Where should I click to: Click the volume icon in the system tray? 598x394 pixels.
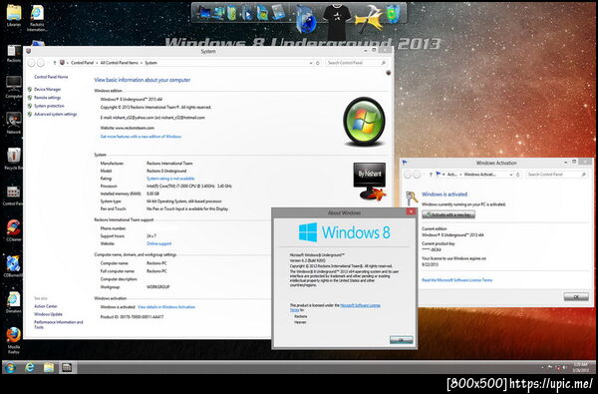coord(564,368)
